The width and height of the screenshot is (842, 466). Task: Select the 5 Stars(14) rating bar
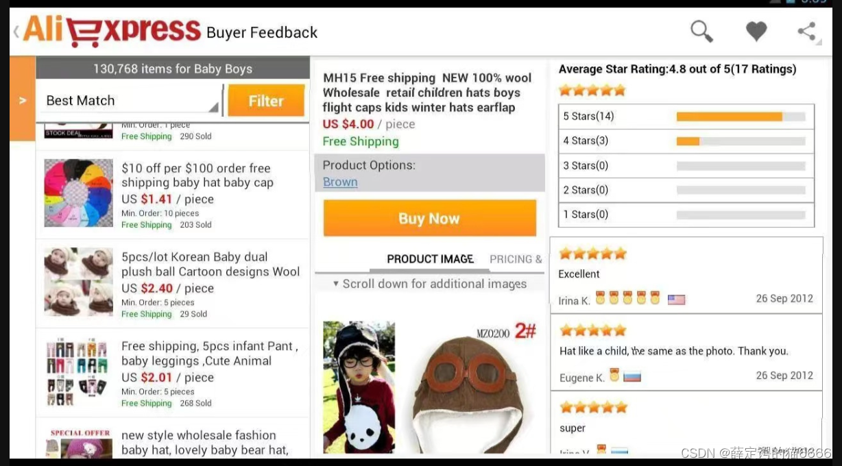point(686,116)
